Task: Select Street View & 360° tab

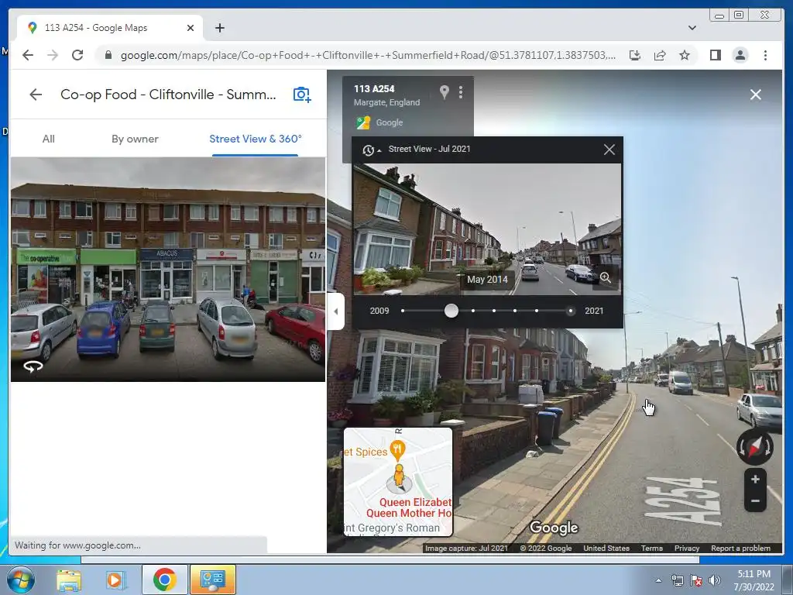Action: 256,139
